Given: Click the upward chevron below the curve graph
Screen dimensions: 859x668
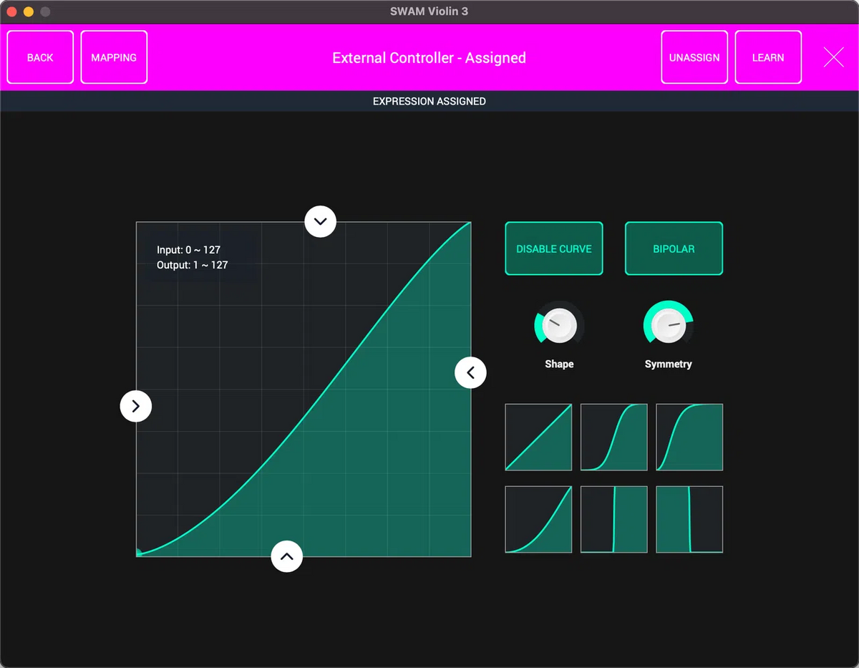Looking at the screenshot, I should [x=287, y=556].
